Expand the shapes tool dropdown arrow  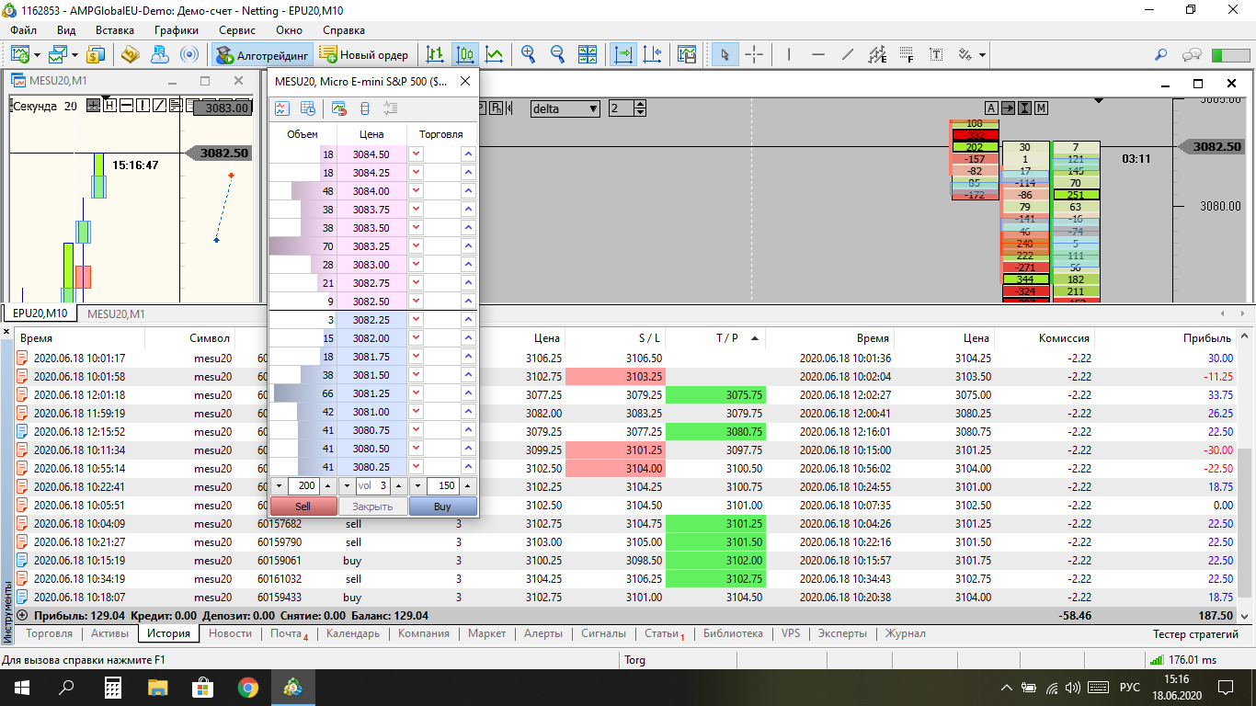(982, 55)
